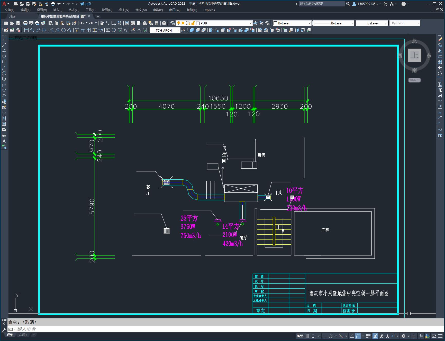Click the search magnifier icon
The width and height of the screenshot is (445, 341).
click(348, 4)
